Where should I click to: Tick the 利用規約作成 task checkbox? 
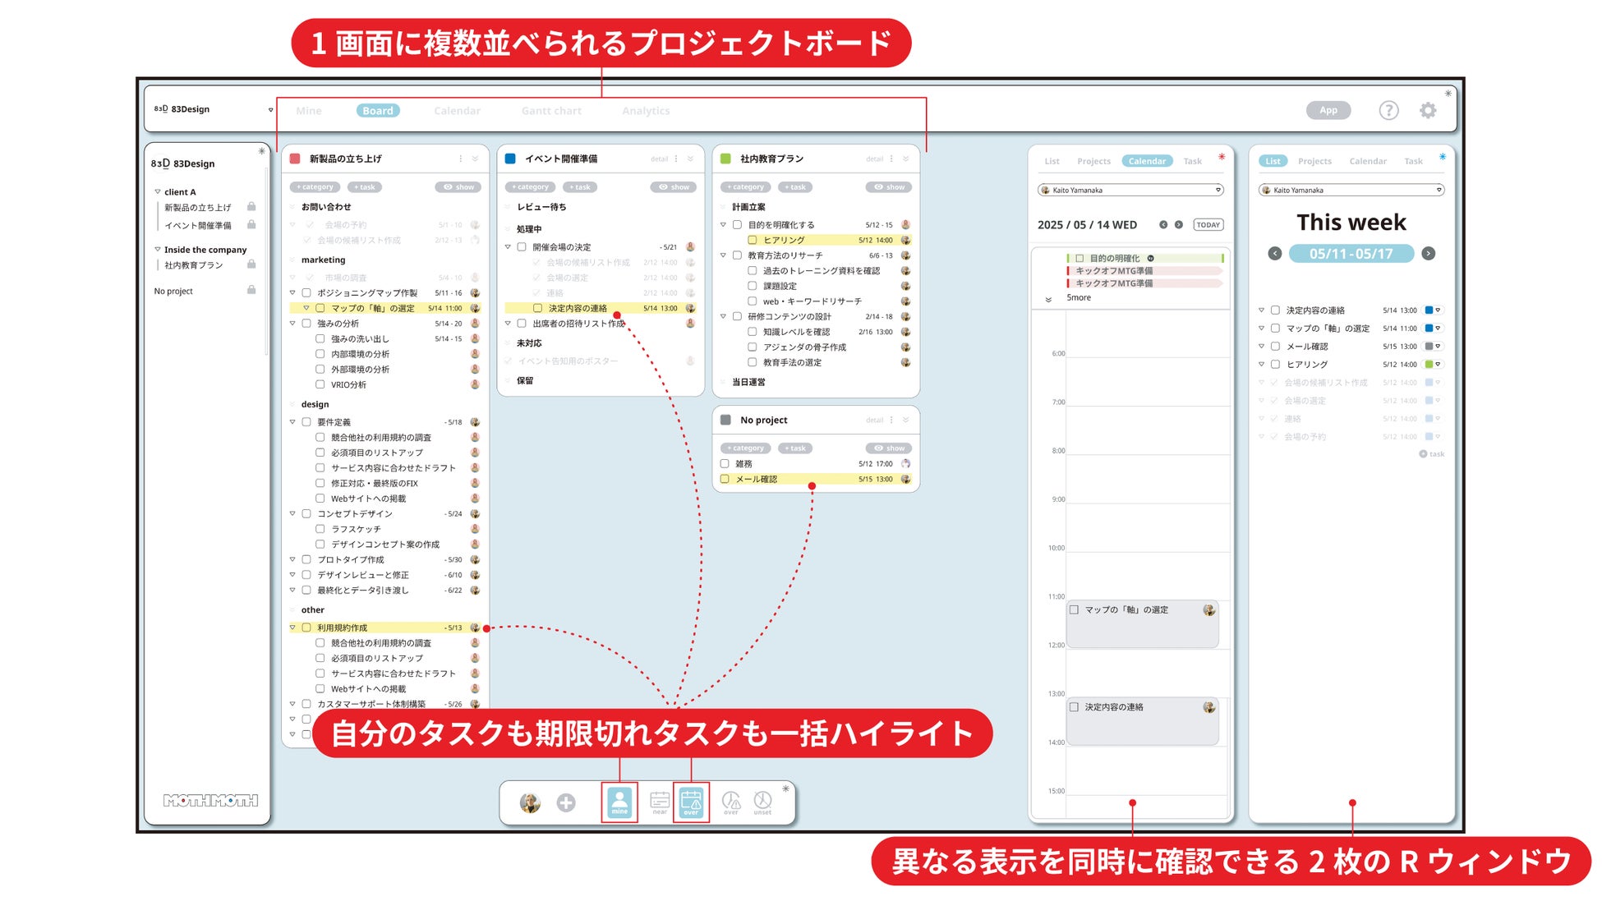[306, 627]
